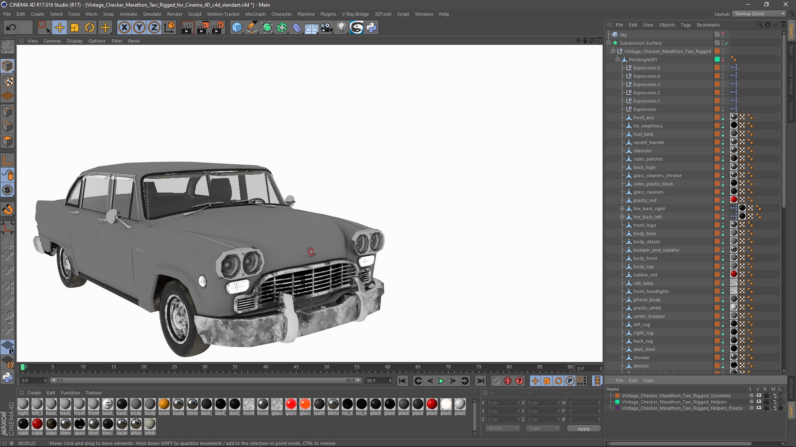Open the Deformer bend icon

[297, 28]
